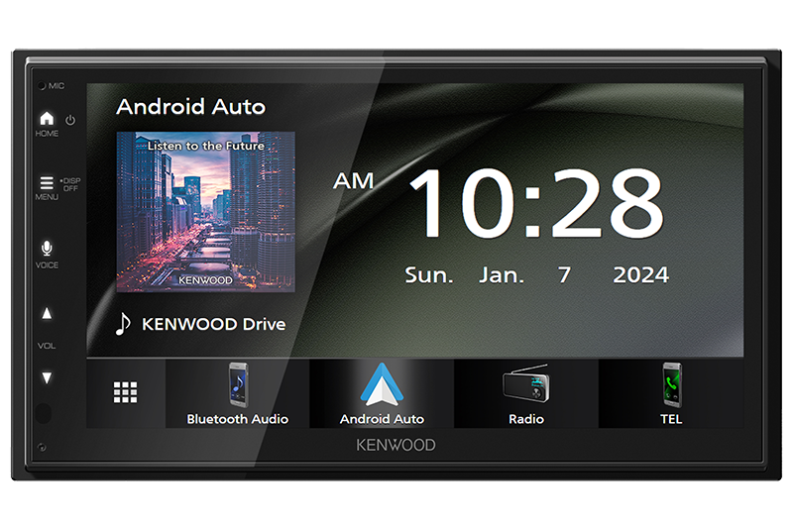Tap the music note icon by track title
Image resolution: width=793 pixels, height=528 pixels.
click(x=123, y=324)
